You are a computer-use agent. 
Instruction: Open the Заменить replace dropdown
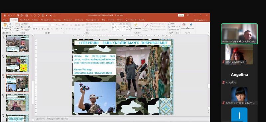(x=174, y=27)
